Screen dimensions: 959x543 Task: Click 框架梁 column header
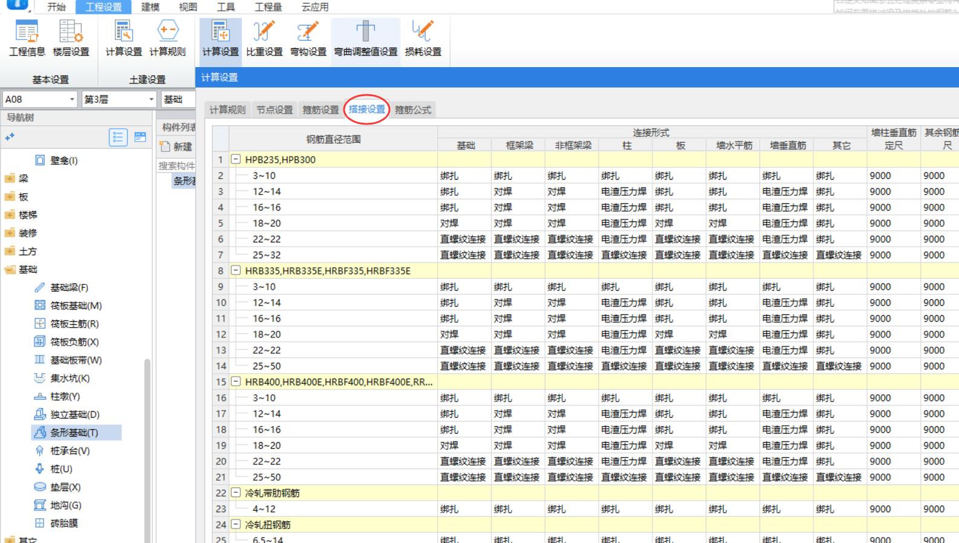[518, 145]
